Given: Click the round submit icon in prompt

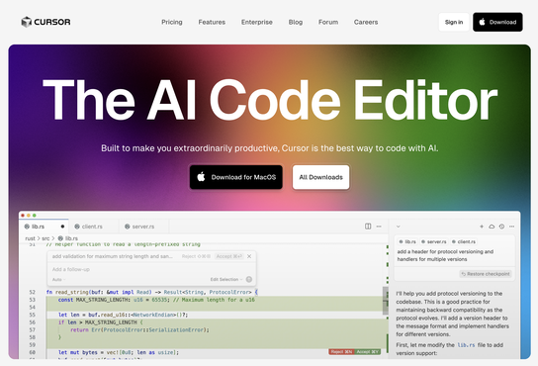Looking at the screenshot, I should coord(249,280).
